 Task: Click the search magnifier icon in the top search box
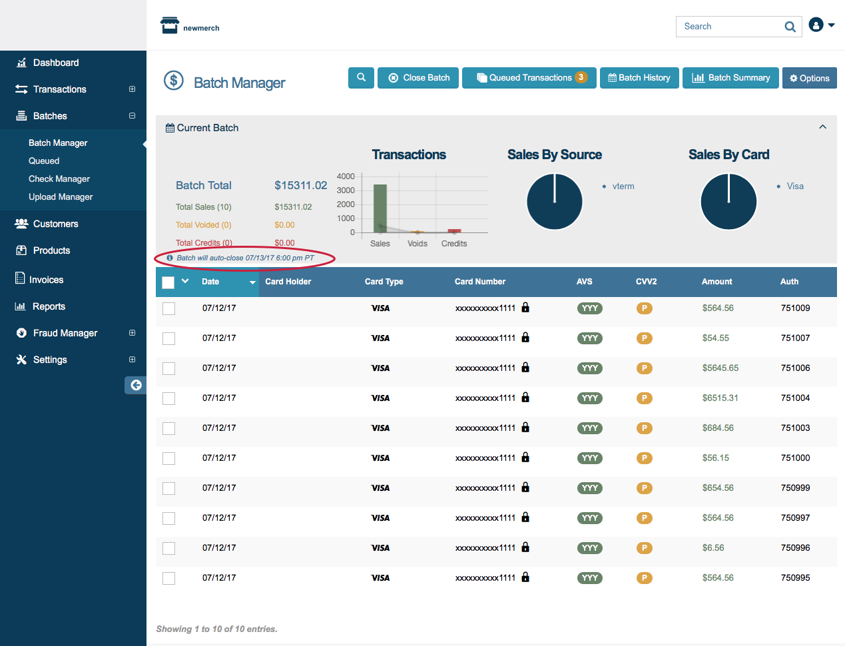(790, 27)
